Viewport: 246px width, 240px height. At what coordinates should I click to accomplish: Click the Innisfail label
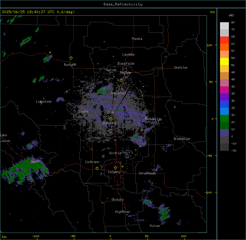point(118,93)
